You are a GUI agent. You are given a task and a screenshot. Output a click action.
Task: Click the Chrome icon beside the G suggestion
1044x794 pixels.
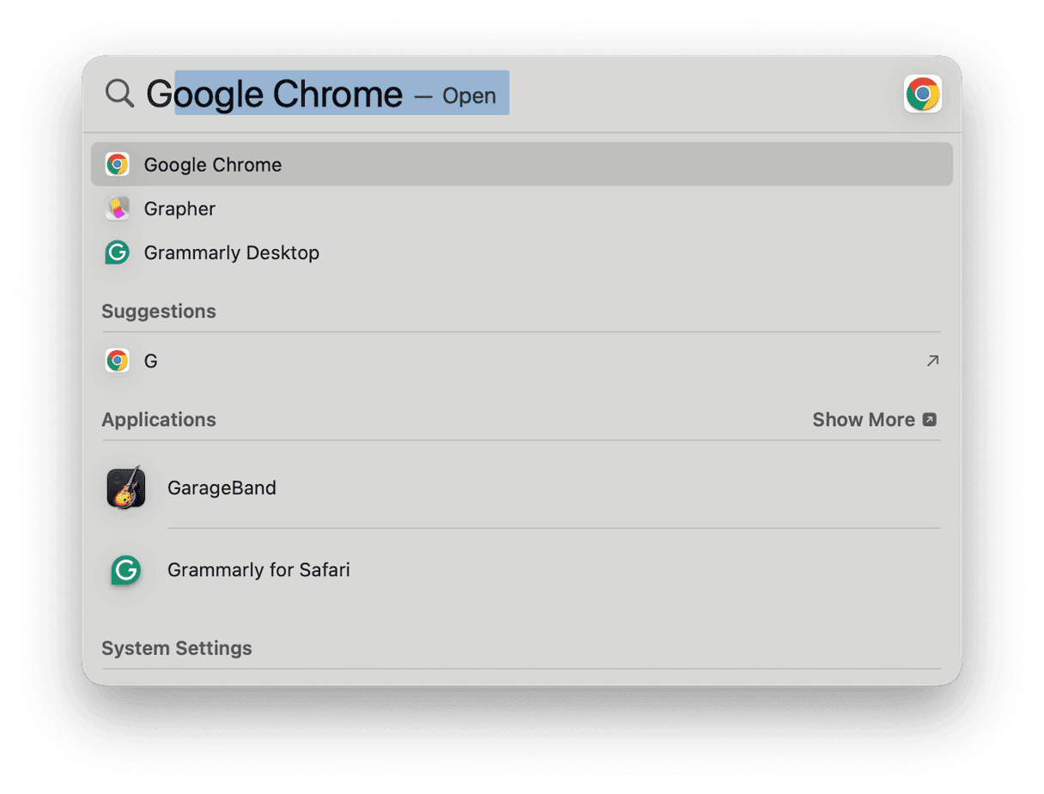(x=118, y=360)
